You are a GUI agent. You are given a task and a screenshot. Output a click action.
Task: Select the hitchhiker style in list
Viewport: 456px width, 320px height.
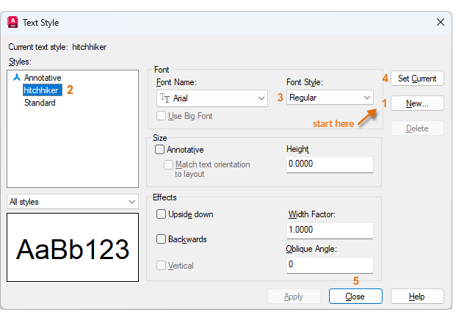pyautogui.click(x=42, y=90)
